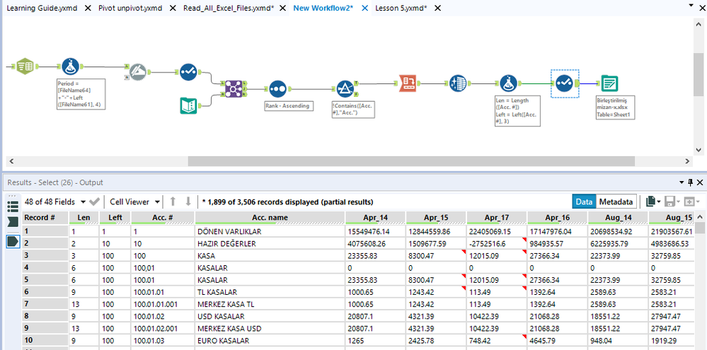This screenshot has width=707, height=350.
Task: Toggle the Data view button
Action: (x=584, y=202)
